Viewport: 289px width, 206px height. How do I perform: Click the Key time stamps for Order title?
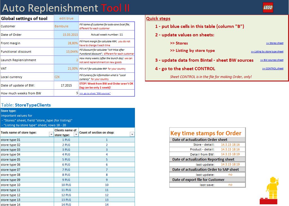coord(206,133)
